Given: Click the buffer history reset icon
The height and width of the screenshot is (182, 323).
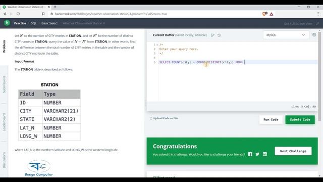Looking at the screenshot, I should [x=219, y=35].
